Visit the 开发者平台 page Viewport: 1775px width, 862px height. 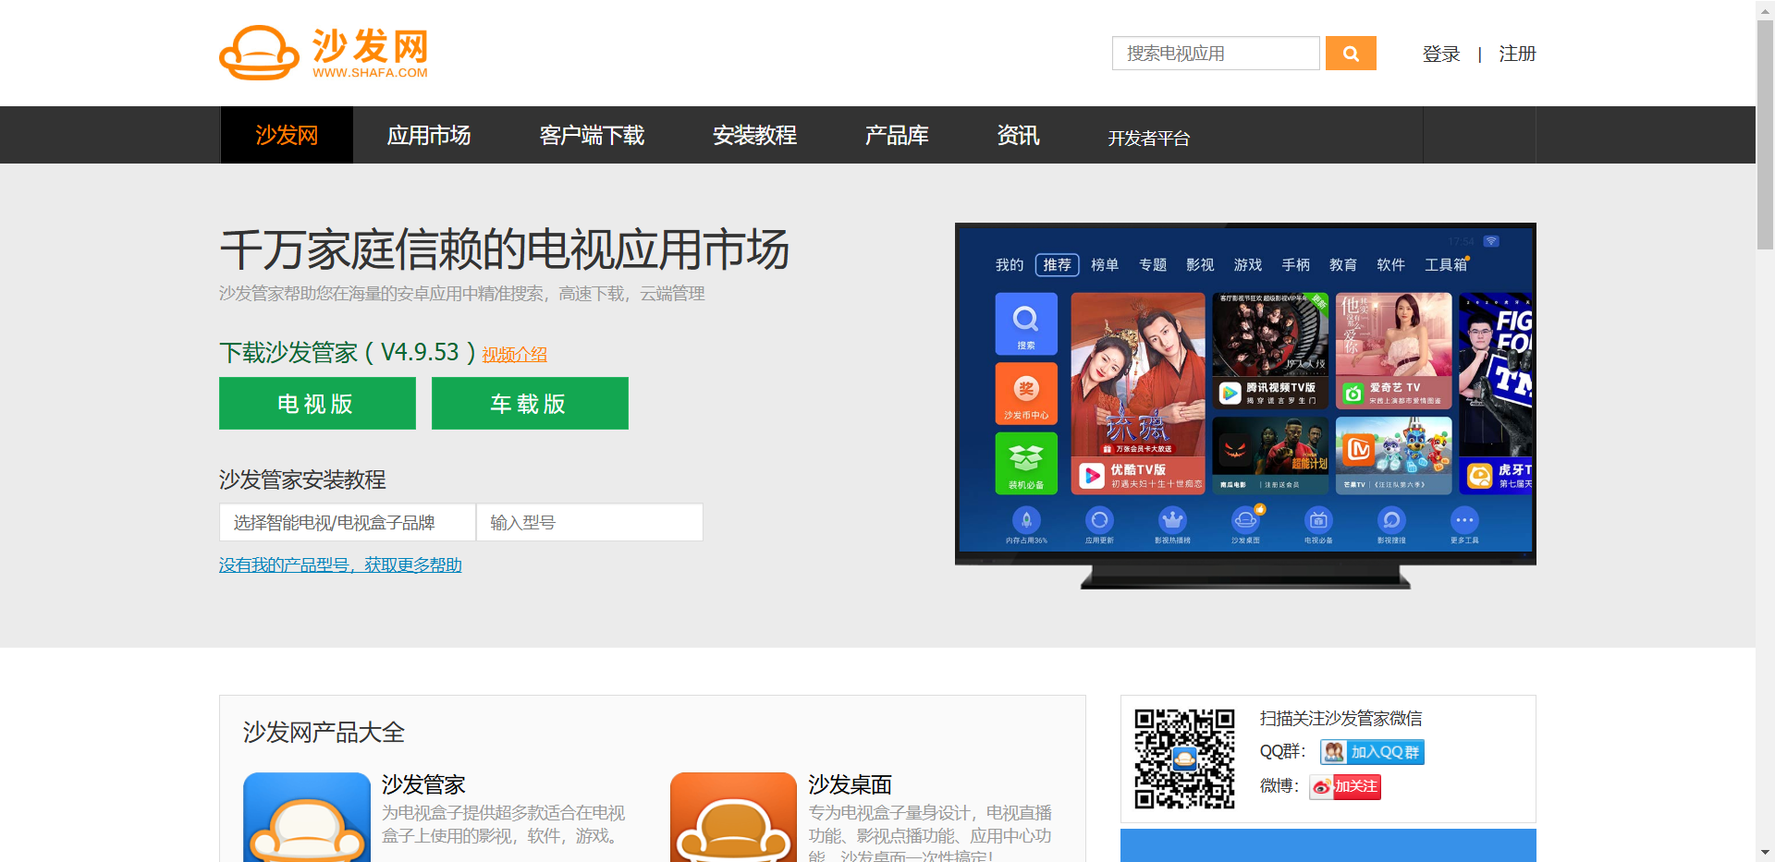point(1148,139)
